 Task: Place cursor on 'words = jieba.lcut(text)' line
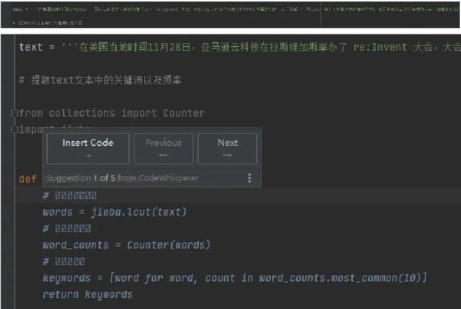(114, 212)
